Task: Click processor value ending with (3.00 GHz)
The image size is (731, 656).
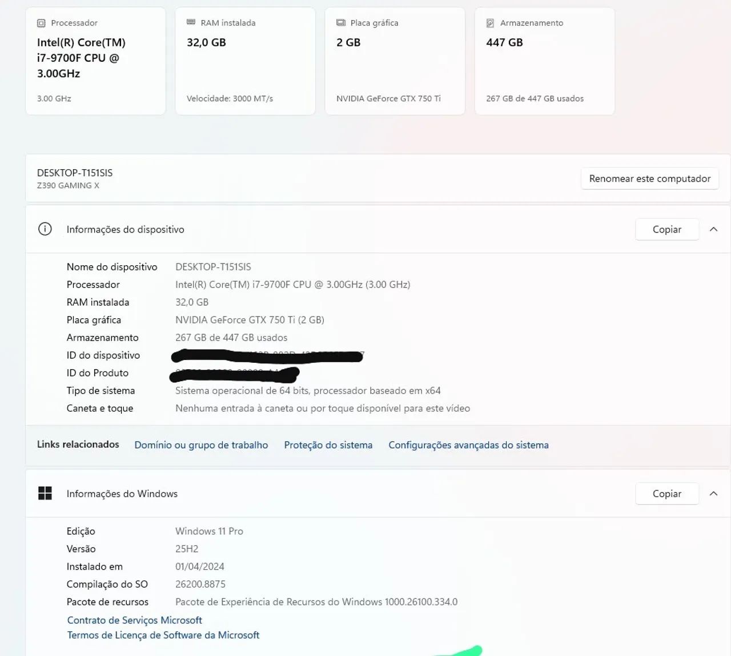Action: click(x=292, y=285)
